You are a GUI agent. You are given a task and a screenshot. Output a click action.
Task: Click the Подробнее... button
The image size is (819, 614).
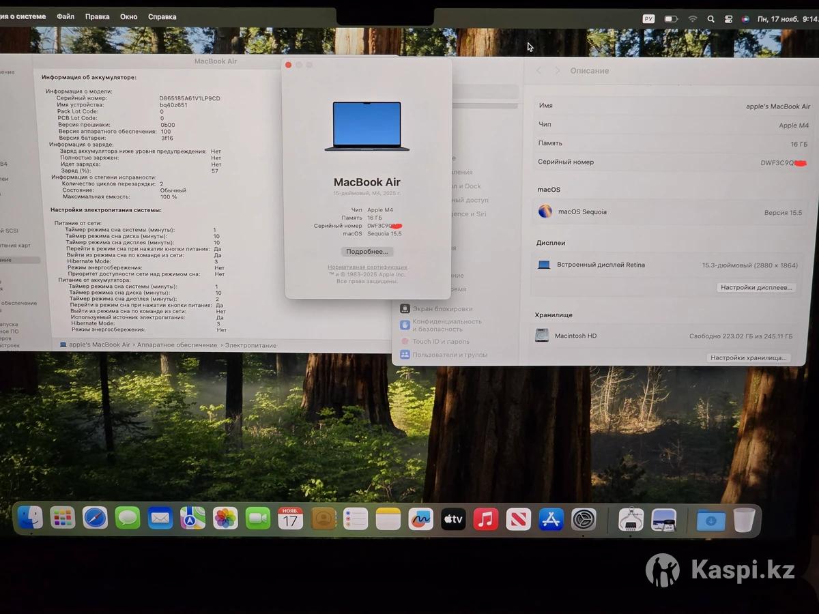(367, 252)
